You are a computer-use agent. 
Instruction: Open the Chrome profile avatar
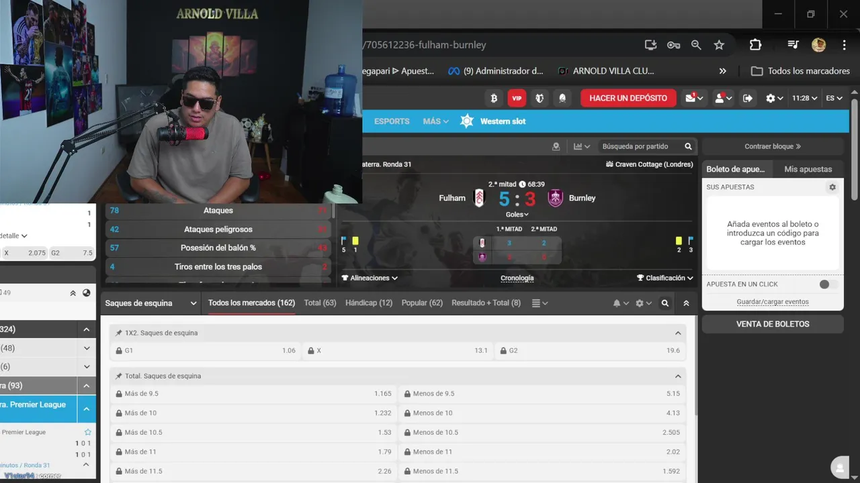[x=818, y=45]
